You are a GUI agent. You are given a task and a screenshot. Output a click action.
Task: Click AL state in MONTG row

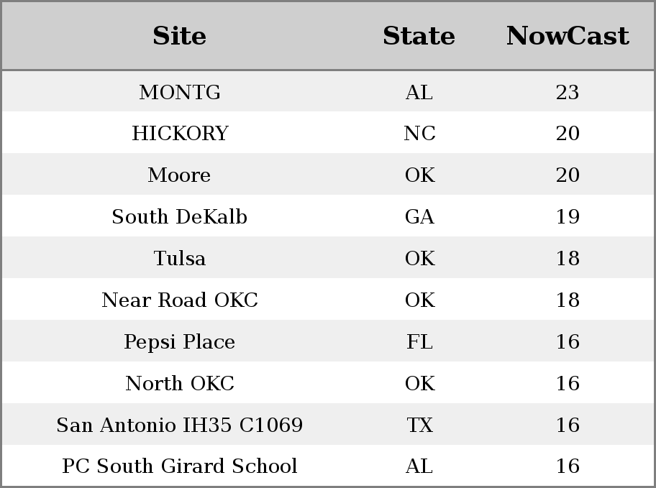pyautogui.click(x=419, y=92)
